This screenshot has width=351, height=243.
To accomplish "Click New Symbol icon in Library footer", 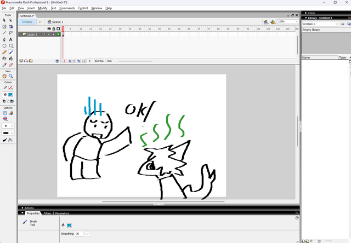I will (303, 241).
